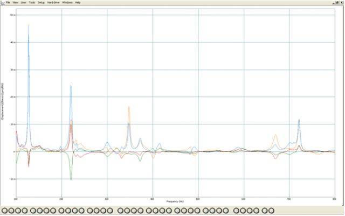
Task: Click the orange peak near 350 Hz
Action: [129, 107]
